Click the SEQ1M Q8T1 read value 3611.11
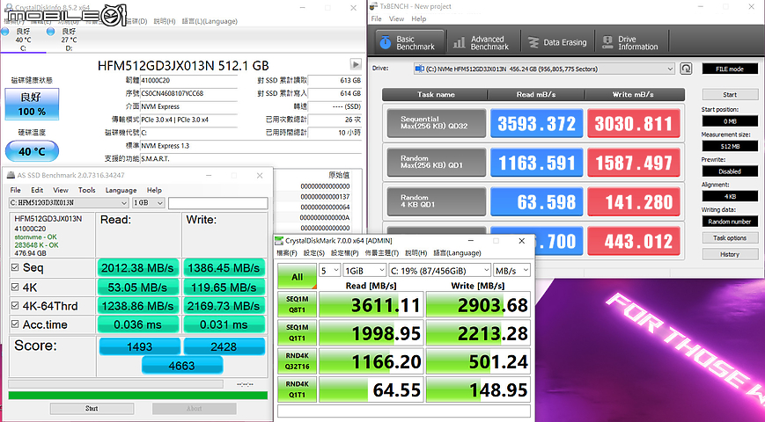This screenshot has height=422, width=765. [371, 305]
